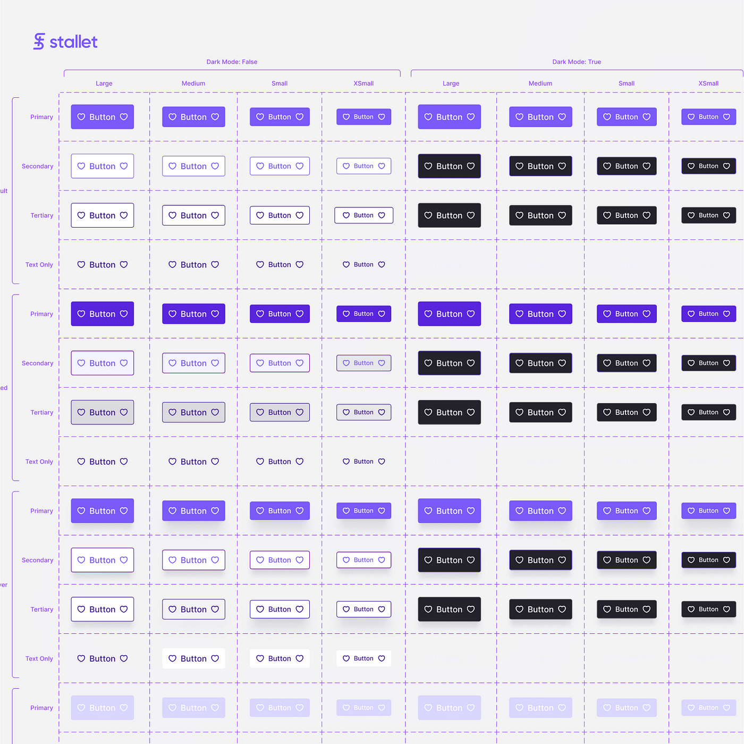Click the 'Dark Mode: True' header label
The image size is (744, 744).
(x=577, y=62)
